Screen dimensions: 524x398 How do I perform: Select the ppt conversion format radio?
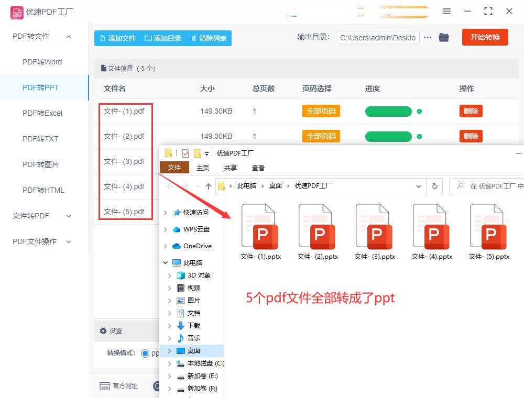coord(145,353)
